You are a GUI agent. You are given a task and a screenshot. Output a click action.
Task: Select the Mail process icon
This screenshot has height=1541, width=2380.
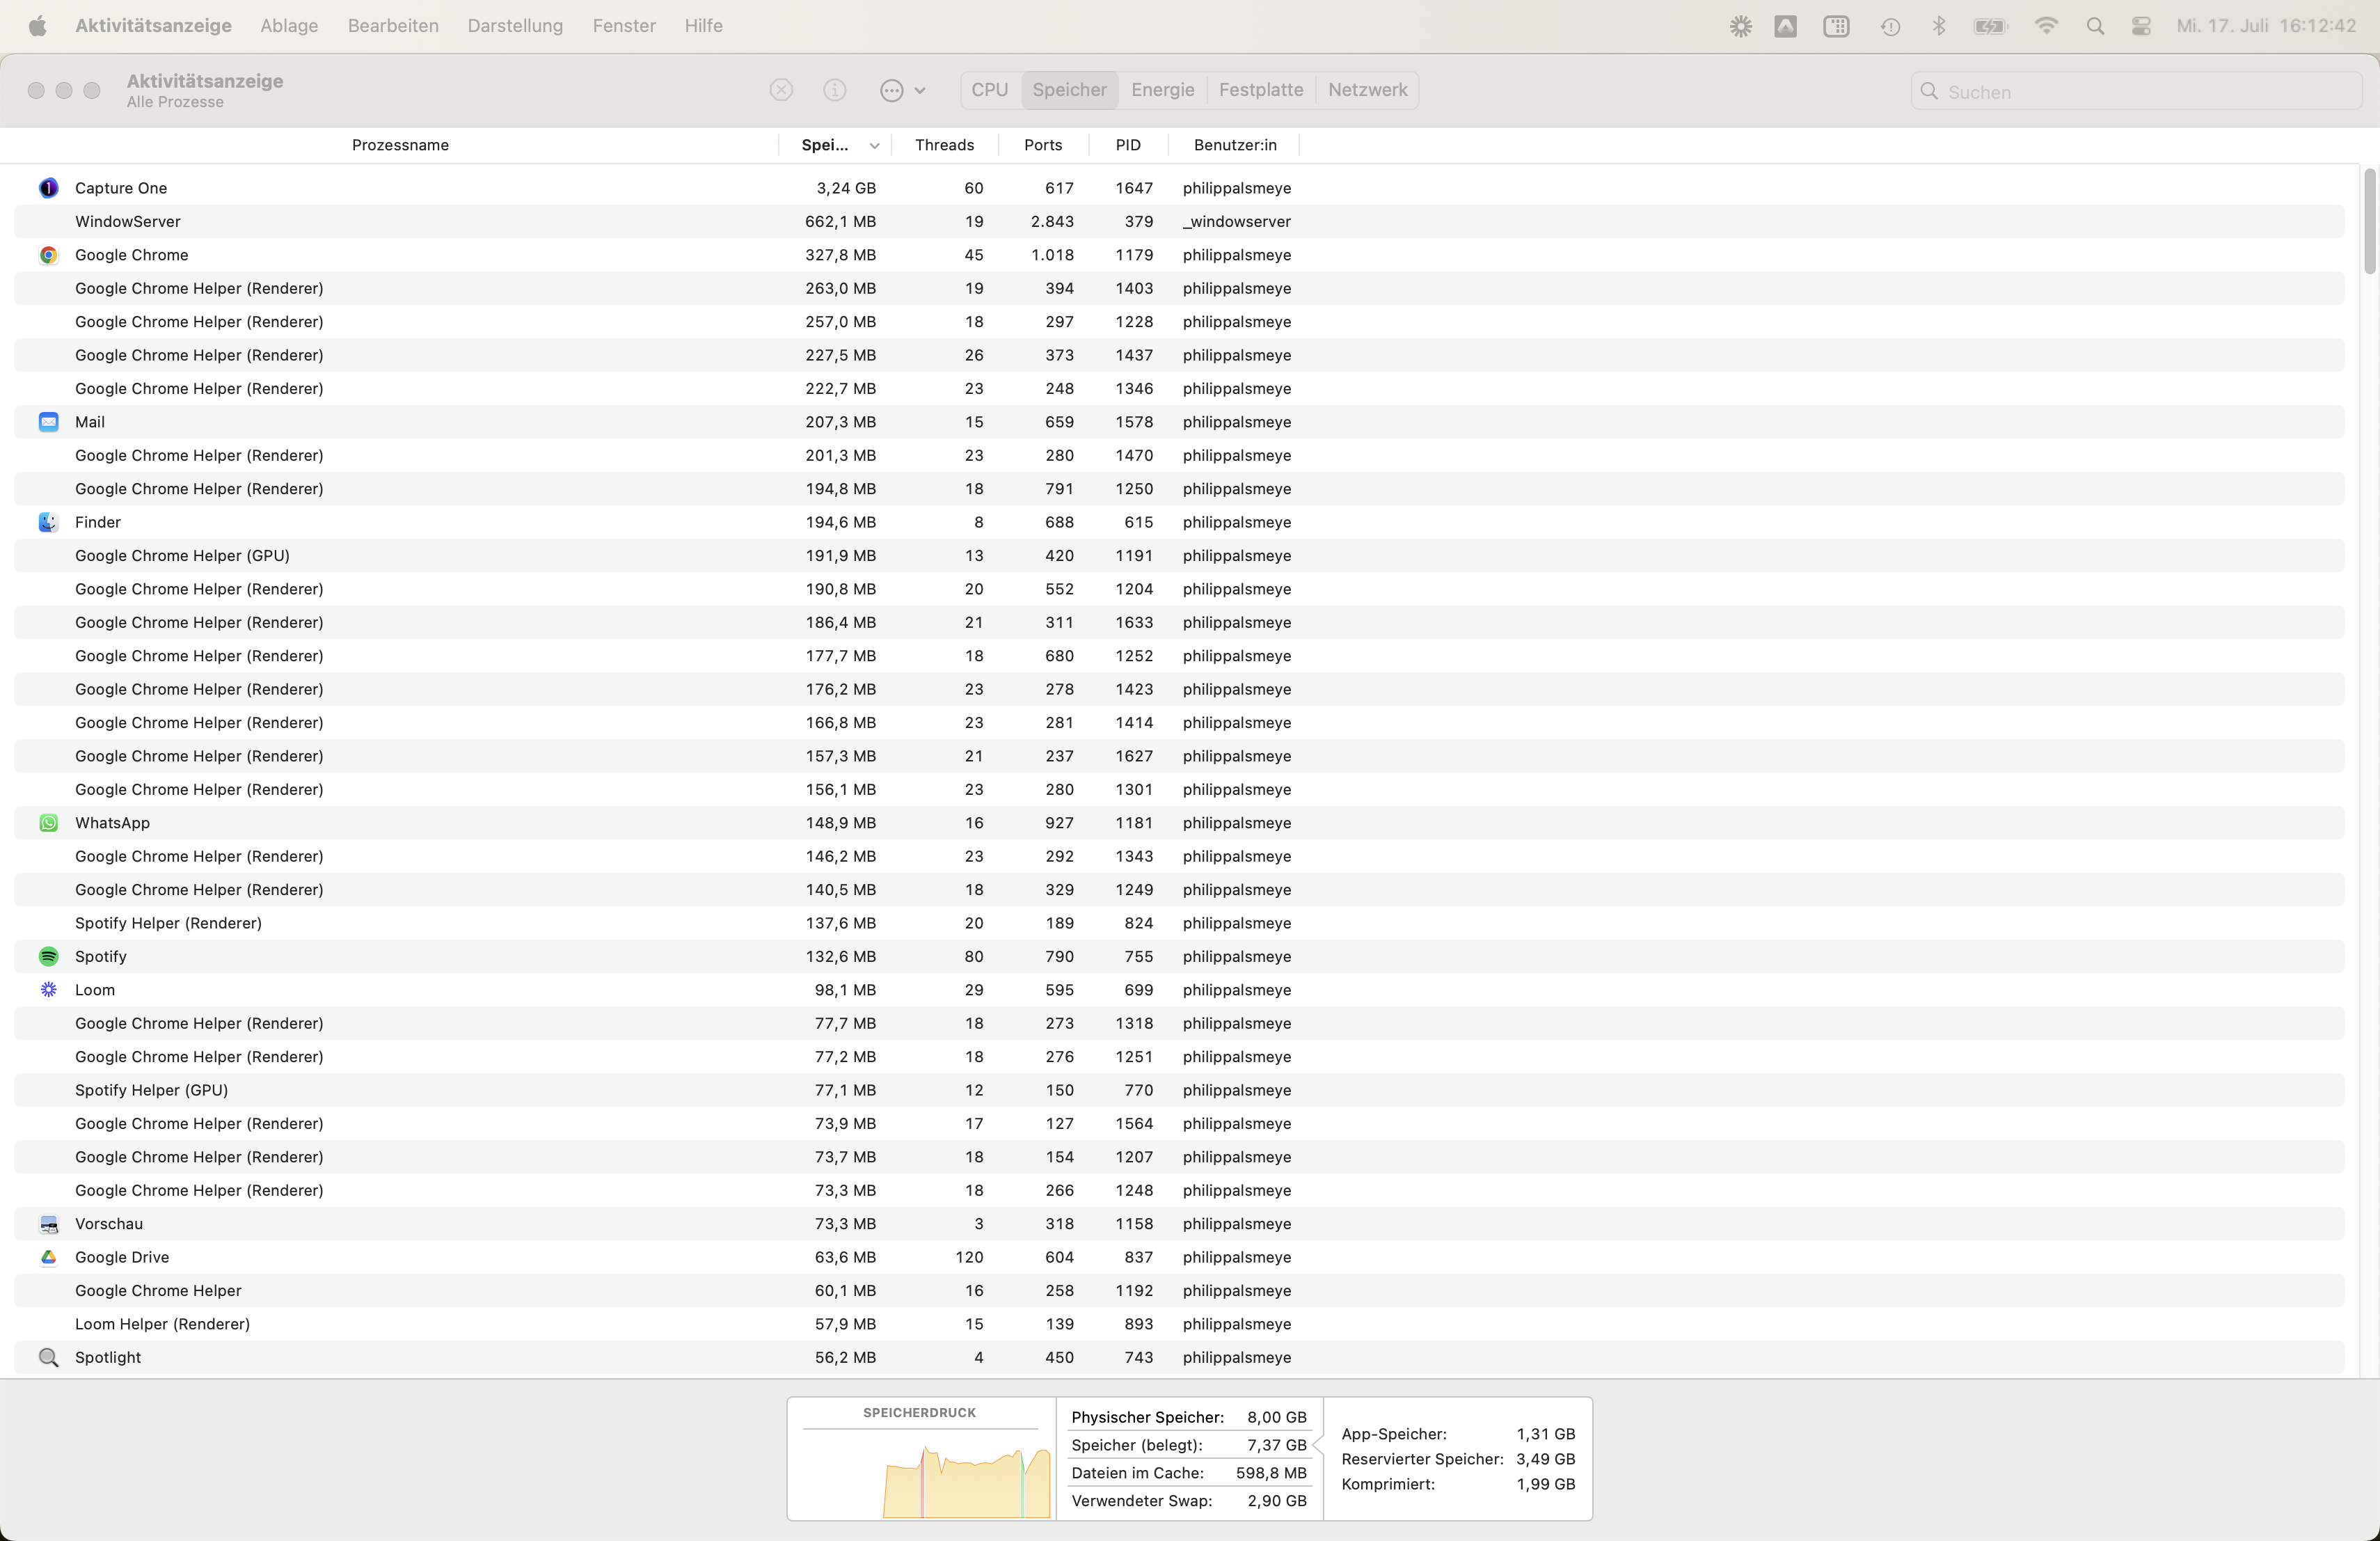(48, 422)
